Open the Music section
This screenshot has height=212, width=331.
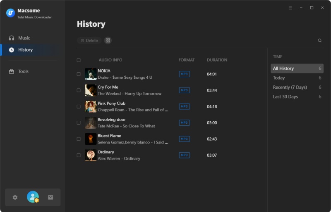click(x=33, y=38)
